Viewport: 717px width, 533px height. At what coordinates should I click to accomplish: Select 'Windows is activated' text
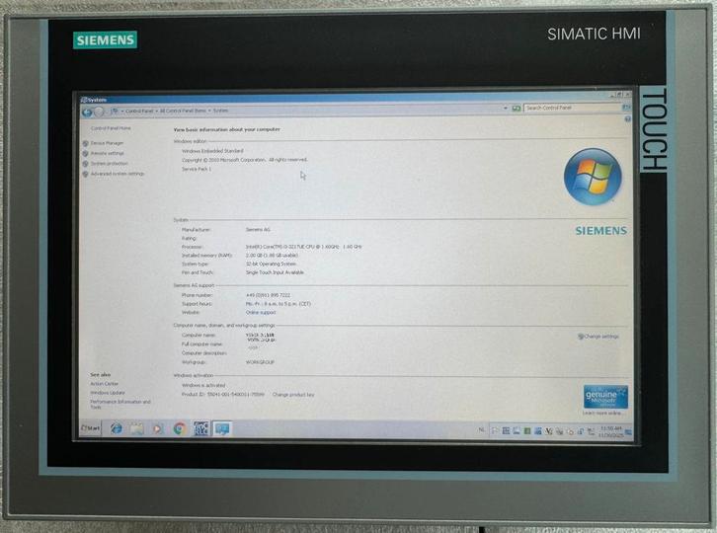click(x=203, y=385)
